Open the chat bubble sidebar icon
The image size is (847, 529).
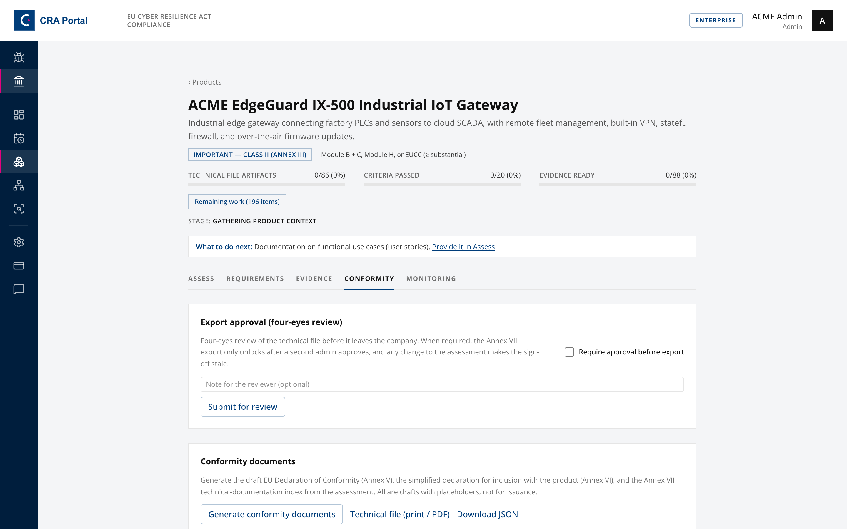tap(19, 289)
